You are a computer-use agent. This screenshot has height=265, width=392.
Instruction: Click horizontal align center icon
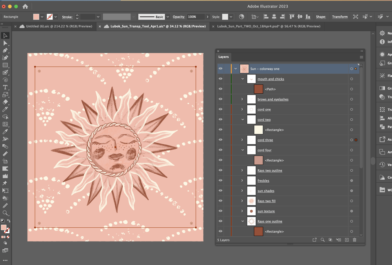[274, 17]
